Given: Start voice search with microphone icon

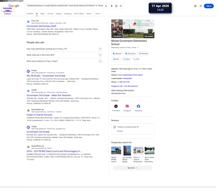Looking at the screenshot, I should [x=112, y=6].
